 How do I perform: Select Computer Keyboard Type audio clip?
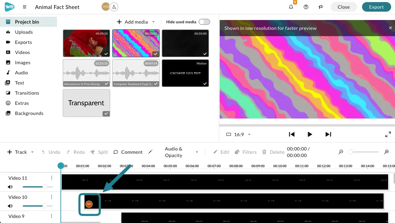[136, 73]
